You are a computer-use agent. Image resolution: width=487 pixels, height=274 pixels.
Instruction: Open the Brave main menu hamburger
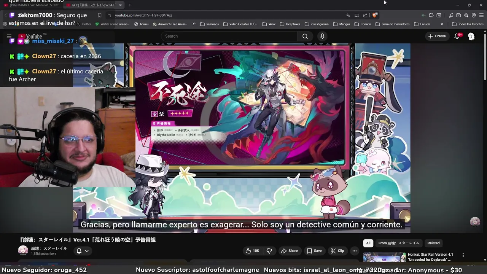point(481,15)
